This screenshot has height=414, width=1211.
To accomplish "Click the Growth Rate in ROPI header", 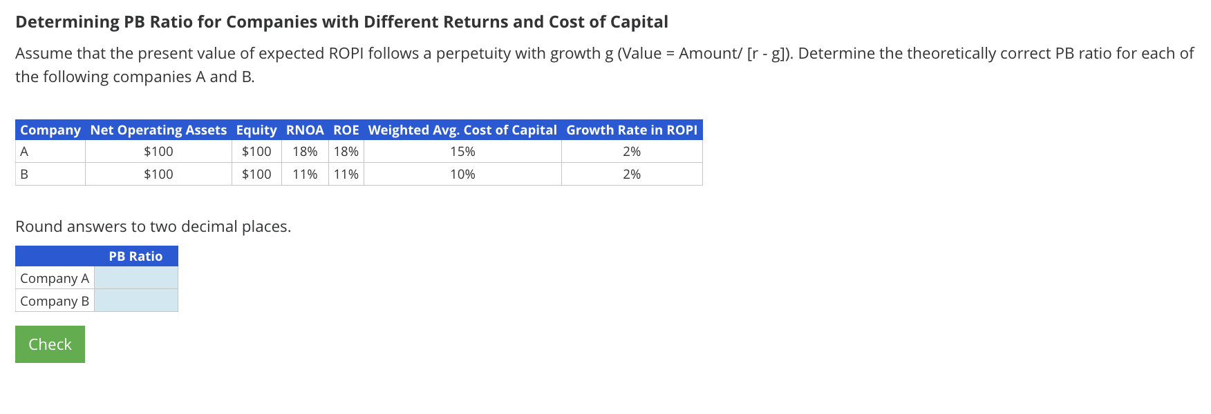I will click(631, 130).
